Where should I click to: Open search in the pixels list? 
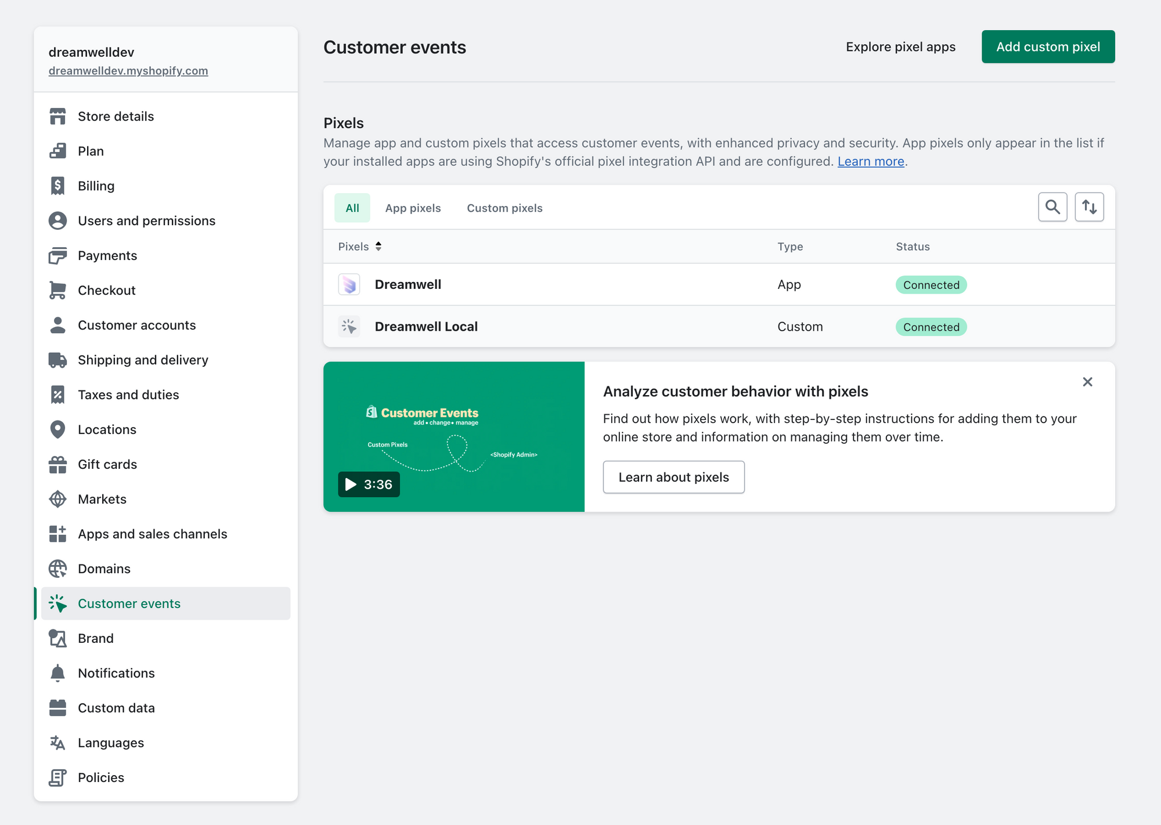(x=1052, y=207)
